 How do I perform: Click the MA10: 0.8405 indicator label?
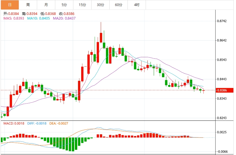click(x=39, y=18)
